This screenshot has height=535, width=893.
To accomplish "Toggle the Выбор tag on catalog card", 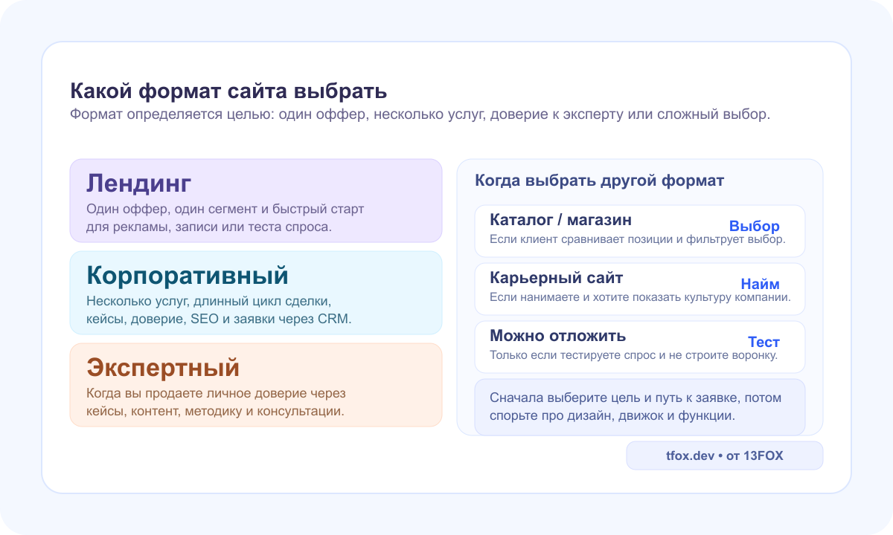I will pyautogui.click(x=756, y=225).
